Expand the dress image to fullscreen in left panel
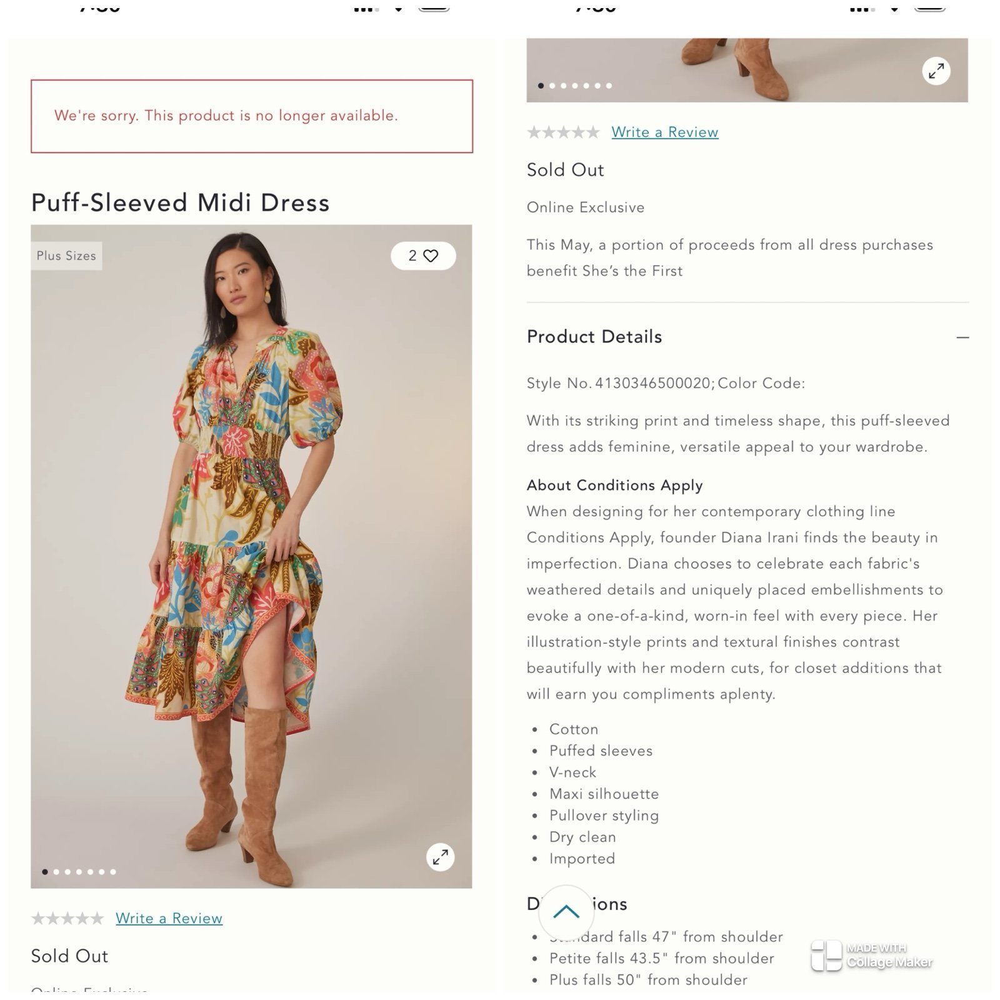 pos(441,857)
